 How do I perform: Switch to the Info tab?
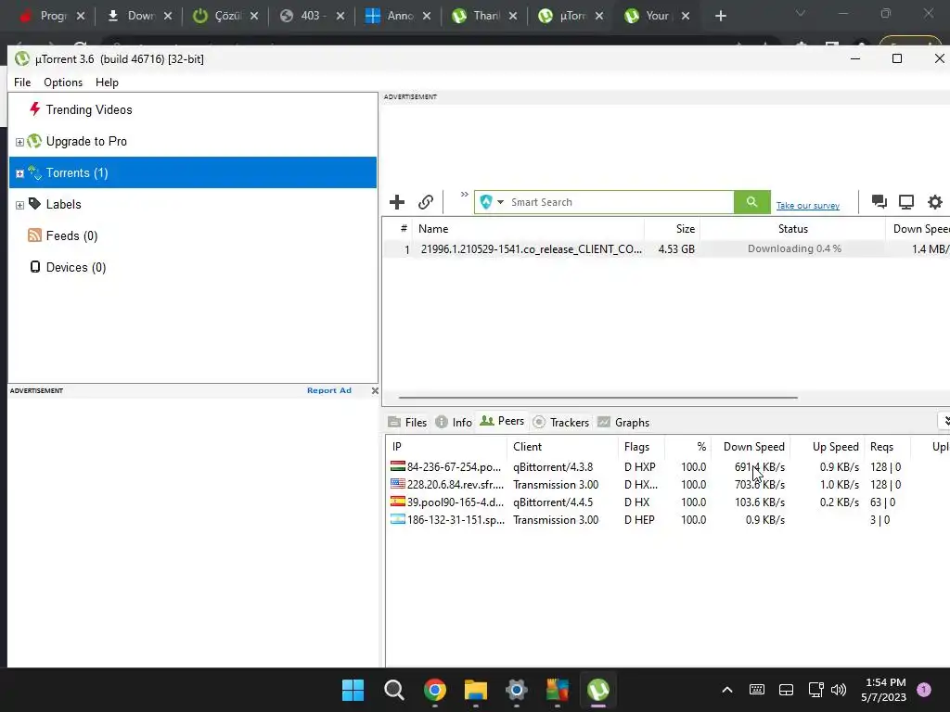454,422
